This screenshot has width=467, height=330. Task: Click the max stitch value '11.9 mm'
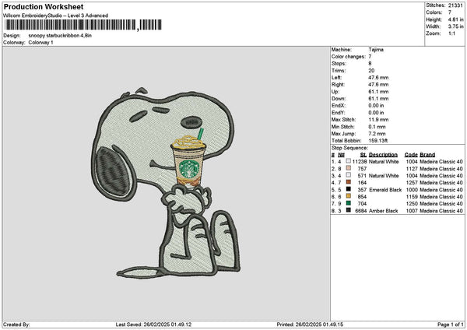coord(378,120)
